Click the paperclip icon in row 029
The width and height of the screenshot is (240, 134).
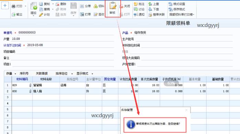pos(30,85)
